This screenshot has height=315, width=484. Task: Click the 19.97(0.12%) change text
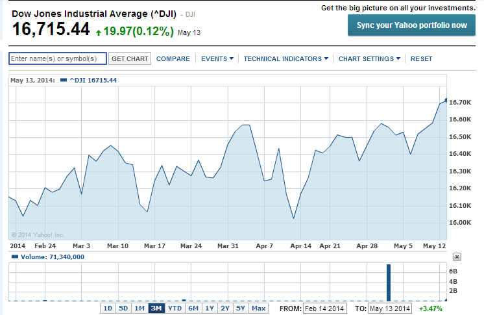[139, 31]
